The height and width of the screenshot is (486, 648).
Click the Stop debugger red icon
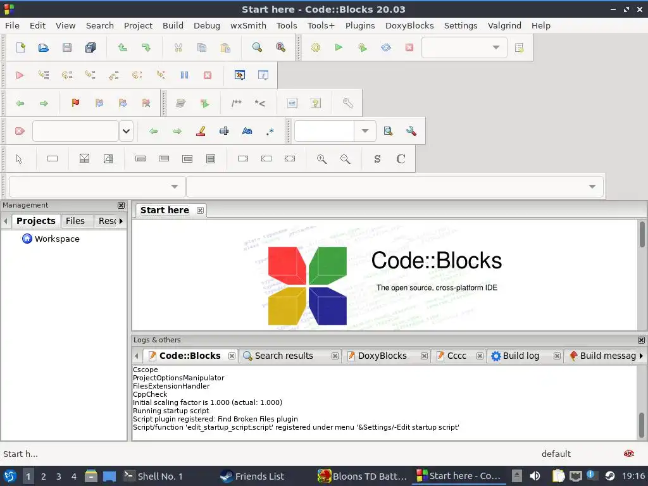[208, 75]
